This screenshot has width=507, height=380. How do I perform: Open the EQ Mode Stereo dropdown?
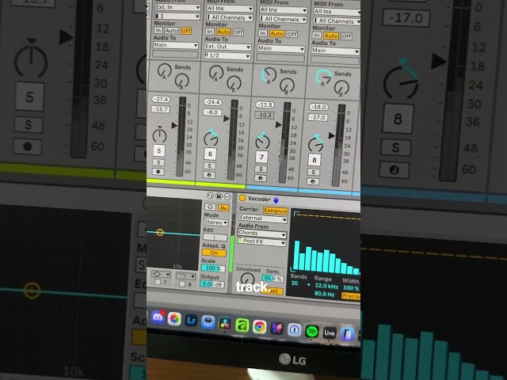coord(215,222)
